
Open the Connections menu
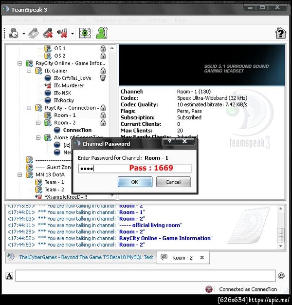[x=20, y=20]
